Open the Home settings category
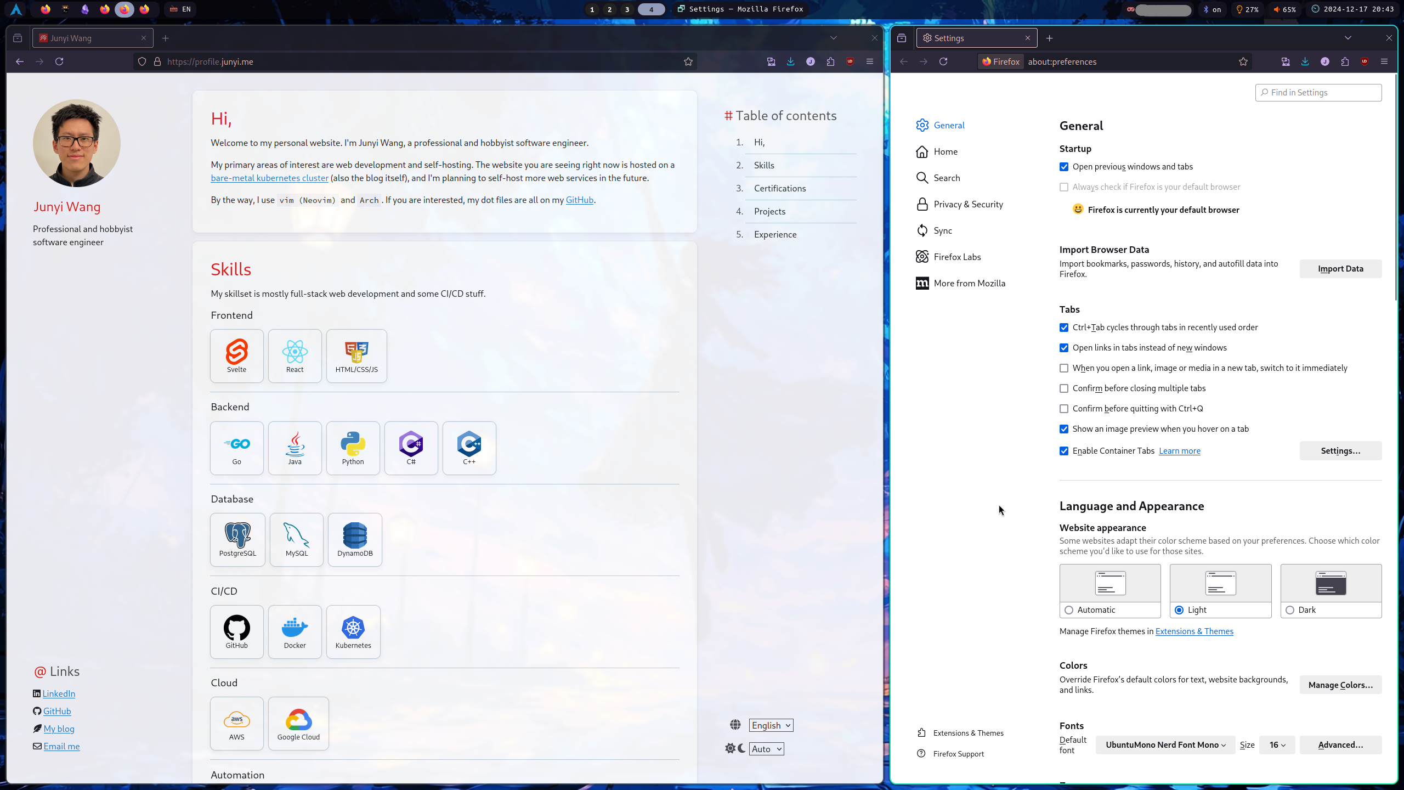This screenshot has width=1404, height=790. (937, 151)
